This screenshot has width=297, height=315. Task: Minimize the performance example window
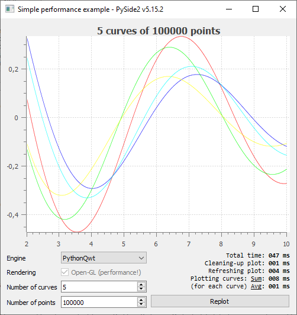click(229, 9)
